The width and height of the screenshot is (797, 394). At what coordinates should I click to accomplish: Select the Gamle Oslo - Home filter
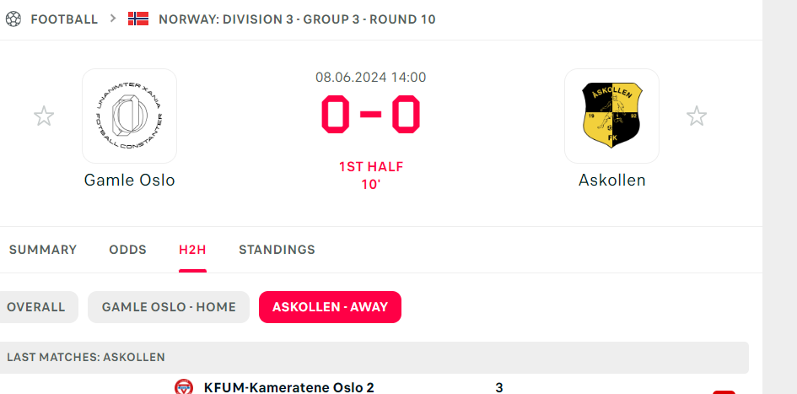coord(169,307)
